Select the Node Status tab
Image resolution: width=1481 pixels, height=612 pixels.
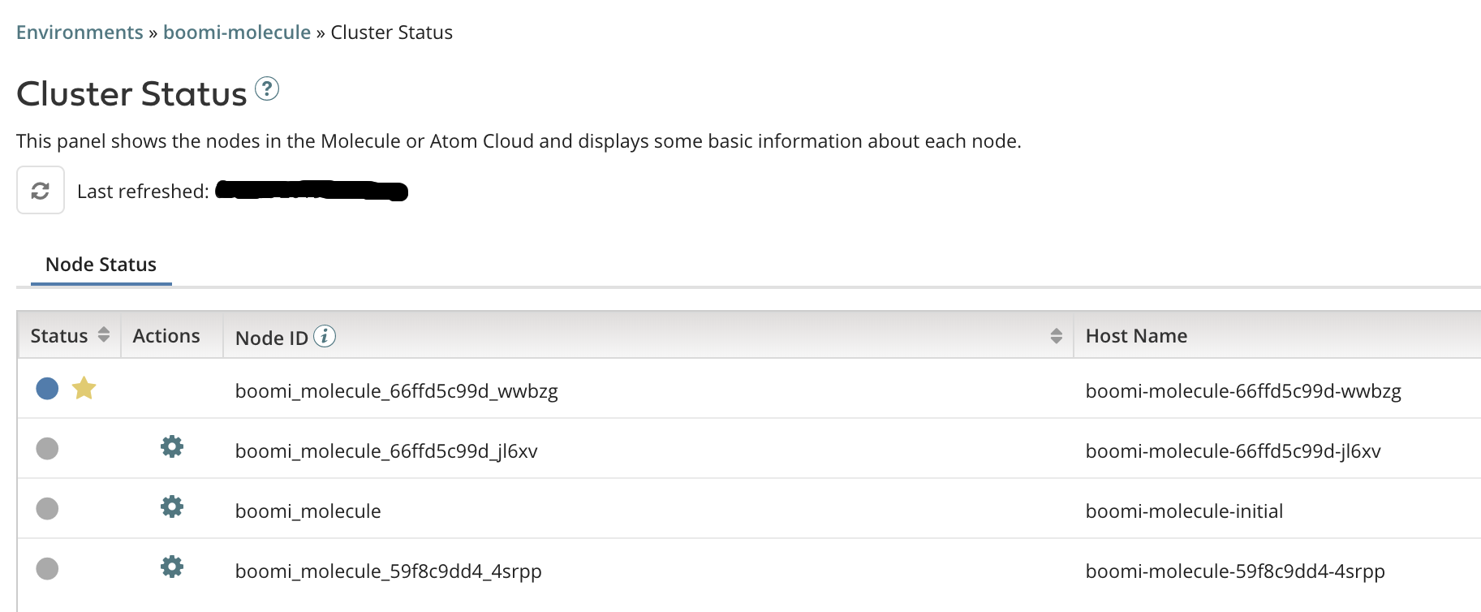click(x=101, y=265)
